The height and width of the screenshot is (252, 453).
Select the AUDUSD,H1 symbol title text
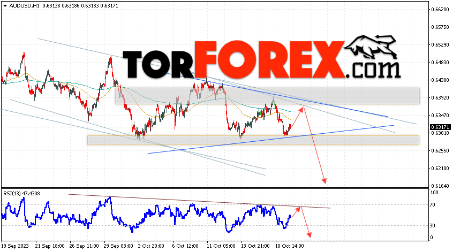click(x=24, y=6)
